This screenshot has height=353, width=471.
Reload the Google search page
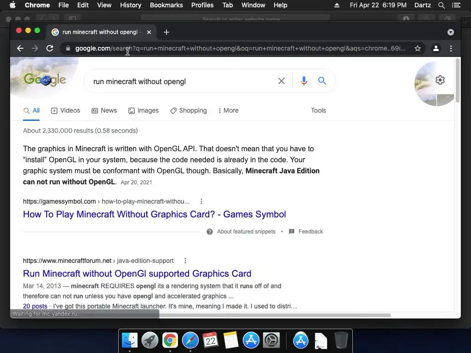50,48
